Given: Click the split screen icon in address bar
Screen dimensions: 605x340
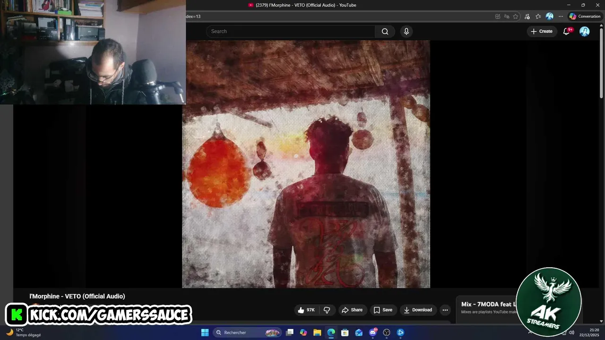Looking at the screenshot, I should 498,16.
